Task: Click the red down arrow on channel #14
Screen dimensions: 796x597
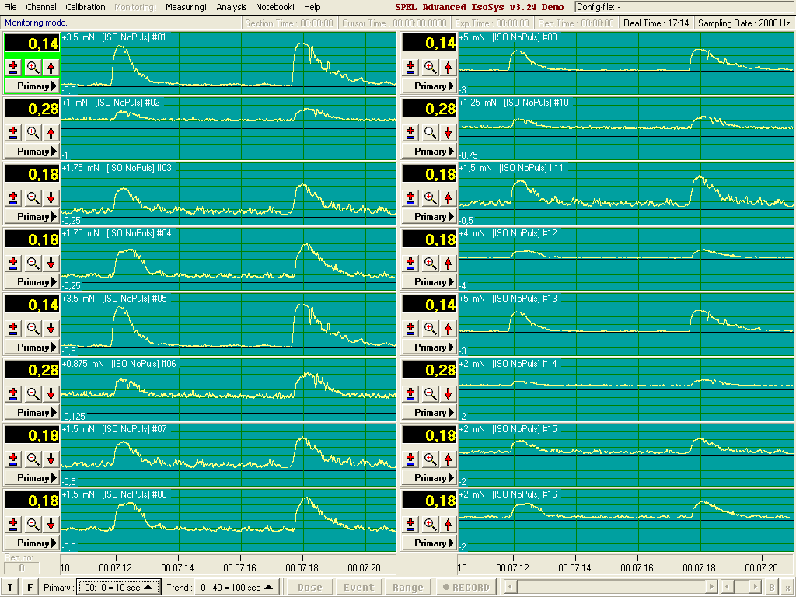Action: pyautogui.click(x=448, y=394)
